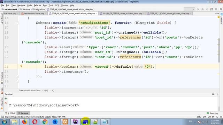
Task: Click into the terminal command prompt
Action: 44,105
